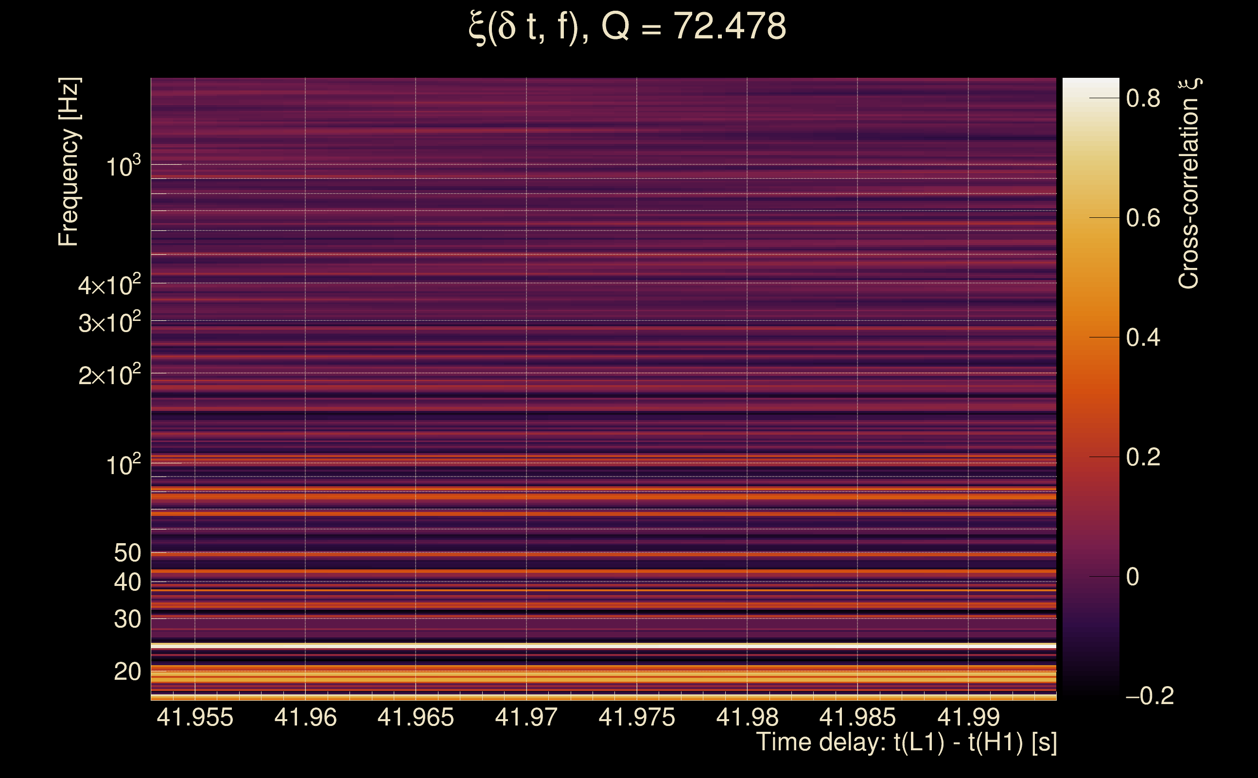This screenshot has width=1258, height=778.
Task: Select the 2×10² frequency tick label
Action: pos(109,375)
